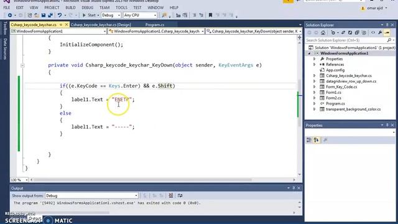398x224 pixels.
Task: Select the Solution 'WindowsFormsApplication1' node
Action: [352, 48]
